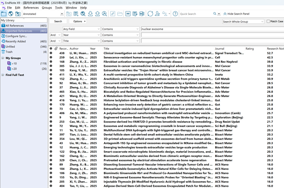Screen dimensions: 284x188
Task: Open the Annotated output style dropdown
Action: pos(62,14)
